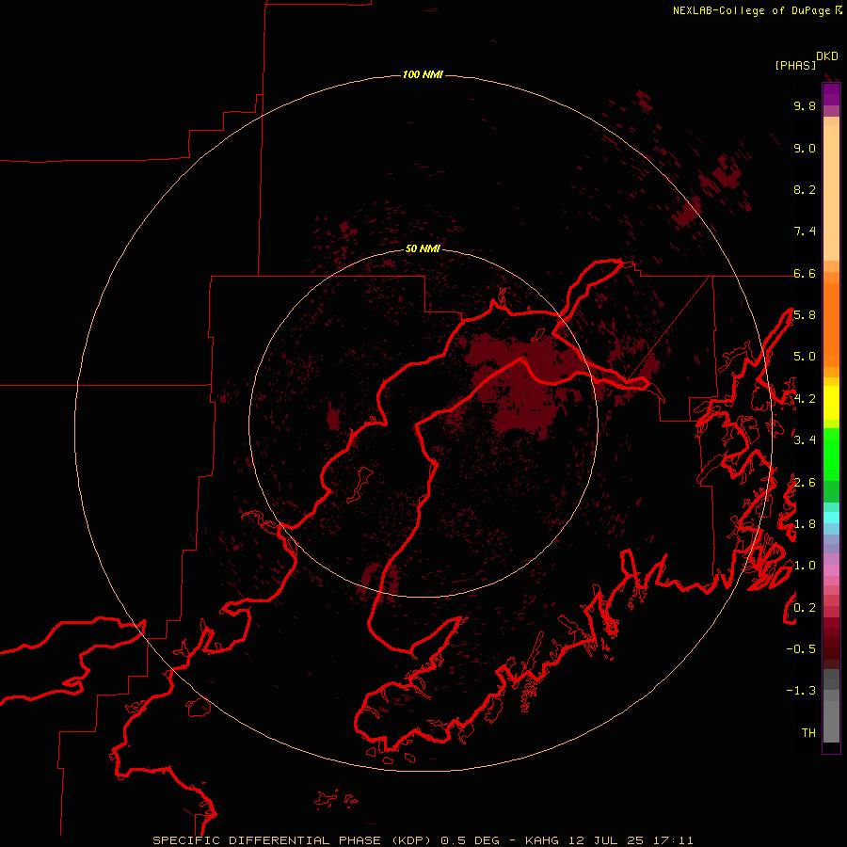Click the -0.5 value on the color scale
The height and width of the screenshot is (847, 847).
click(801, 649)
